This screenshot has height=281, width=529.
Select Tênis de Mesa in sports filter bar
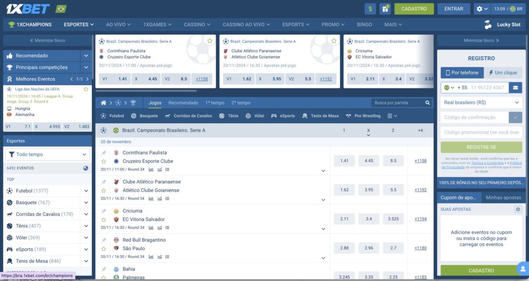pyautogui.click(x=320, y=116)
